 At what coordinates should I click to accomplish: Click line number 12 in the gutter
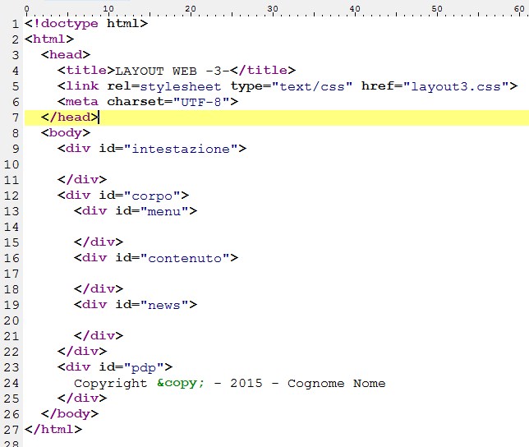pyautogui.click(x=11, y=196)
